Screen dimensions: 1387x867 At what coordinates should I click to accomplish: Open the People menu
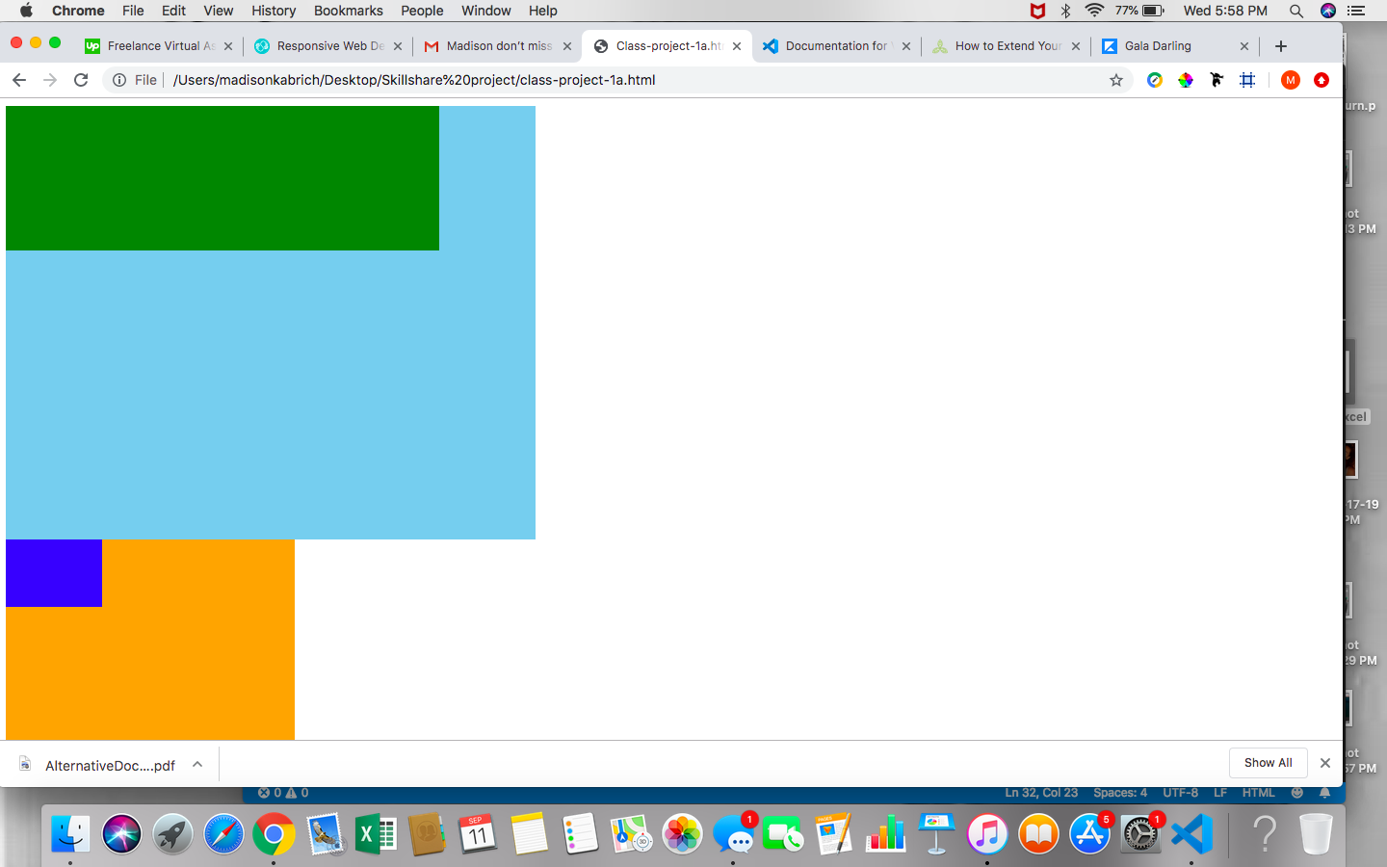(422, 11)
